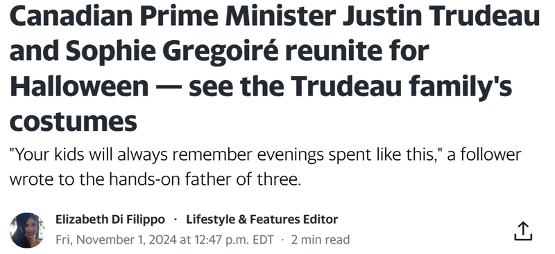Click the phrase Trudeau family's in headline
Screen dimensions: 555x254
click(402, 87)
